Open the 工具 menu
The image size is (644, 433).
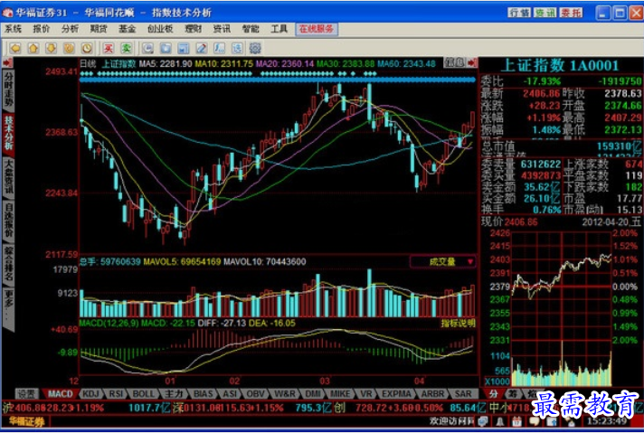point(279,29)
